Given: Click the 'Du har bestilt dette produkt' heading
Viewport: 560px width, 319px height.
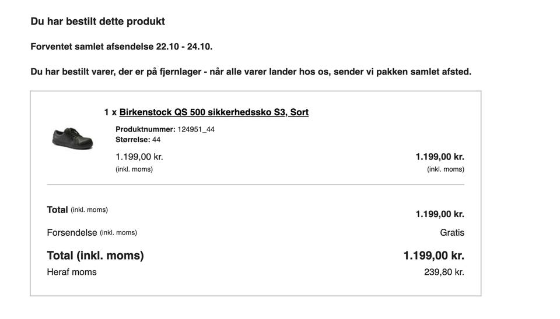Looking at the screenshot, I should (x=97, y=22).
